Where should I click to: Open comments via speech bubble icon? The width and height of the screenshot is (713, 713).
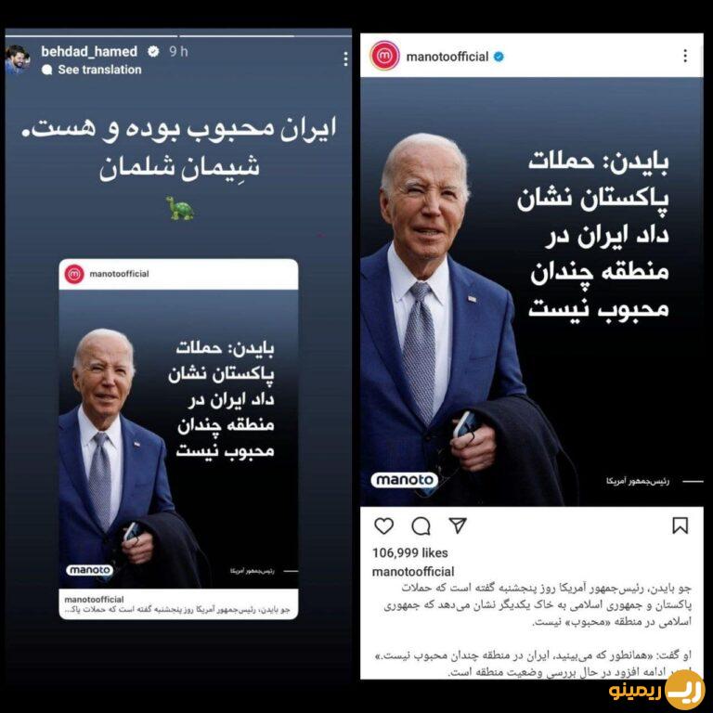tap(421, 526)
